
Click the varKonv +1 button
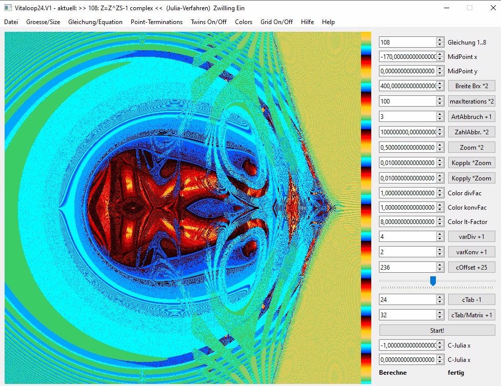[472, 252]
